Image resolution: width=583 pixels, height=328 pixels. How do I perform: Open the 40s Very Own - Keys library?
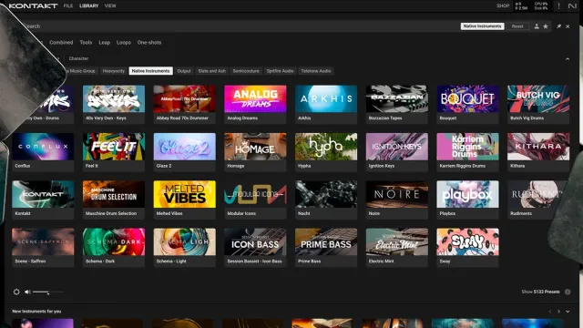point(114,104)
